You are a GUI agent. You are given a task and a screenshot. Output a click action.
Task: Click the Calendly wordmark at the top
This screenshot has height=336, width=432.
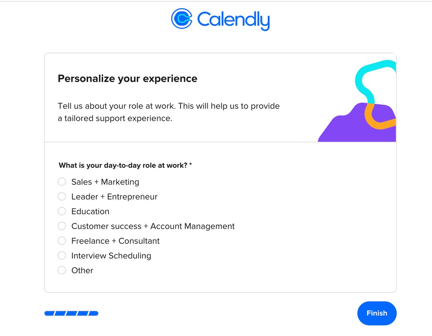point(233,20)
